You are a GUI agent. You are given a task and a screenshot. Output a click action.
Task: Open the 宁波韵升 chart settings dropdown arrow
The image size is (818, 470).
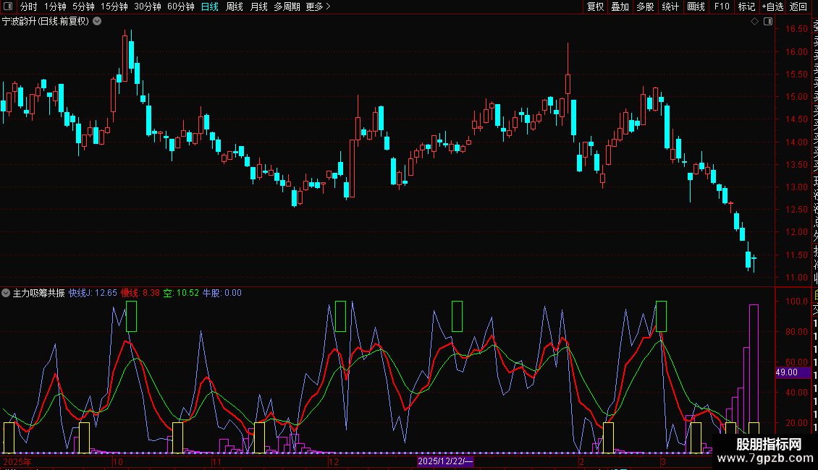[97, 22]
